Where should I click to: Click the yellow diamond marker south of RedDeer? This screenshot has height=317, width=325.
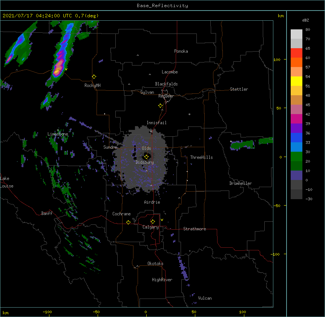(x=161, y=106)
